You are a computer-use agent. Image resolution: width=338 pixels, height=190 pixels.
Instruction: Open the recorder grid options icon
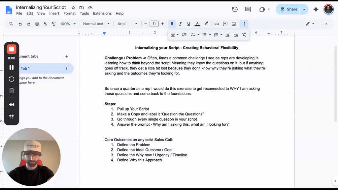coord(12,116)
